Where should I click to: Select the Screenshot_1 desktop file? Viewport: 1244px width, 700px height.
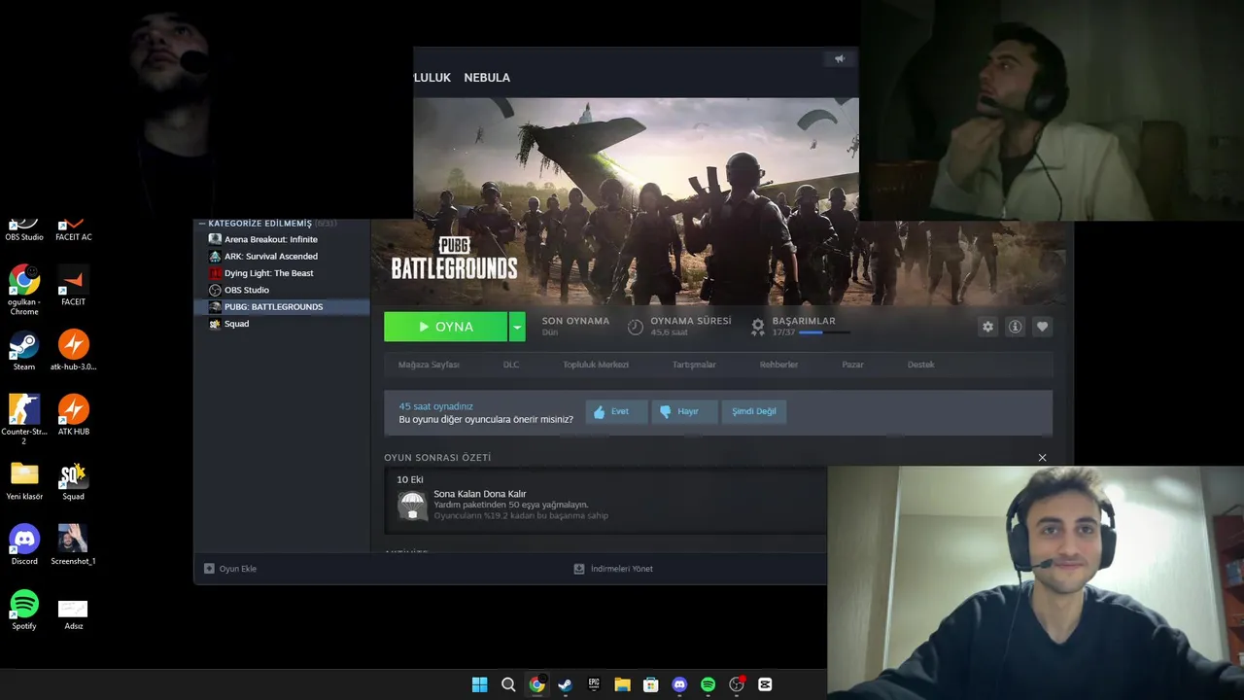[x=73, y=545]
